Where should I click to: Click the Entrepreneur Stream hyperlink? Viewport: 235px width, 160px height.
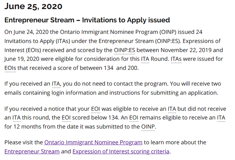(32, 151)
